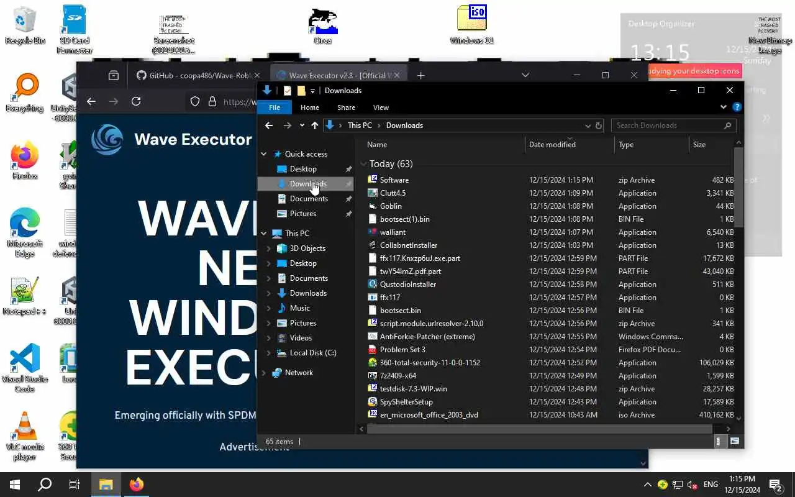Collapse the Today (63) group

[364, 164]
